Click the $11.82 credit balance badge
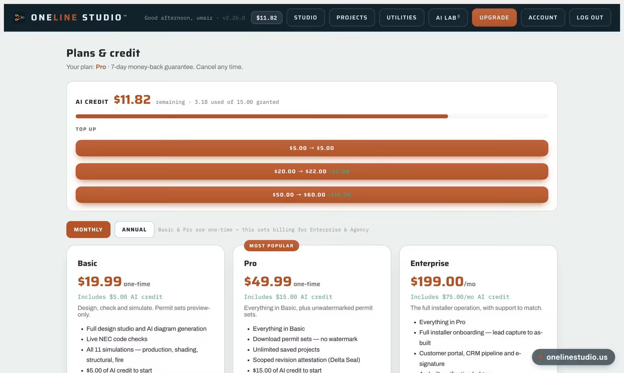624x373 pixels. 266,18
